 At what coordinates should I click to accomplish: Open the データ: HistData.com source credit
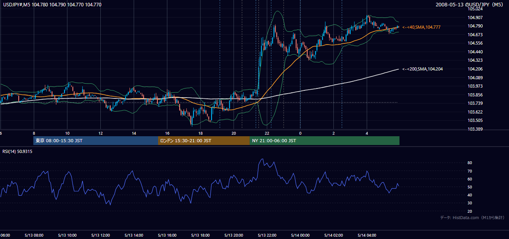472,217
